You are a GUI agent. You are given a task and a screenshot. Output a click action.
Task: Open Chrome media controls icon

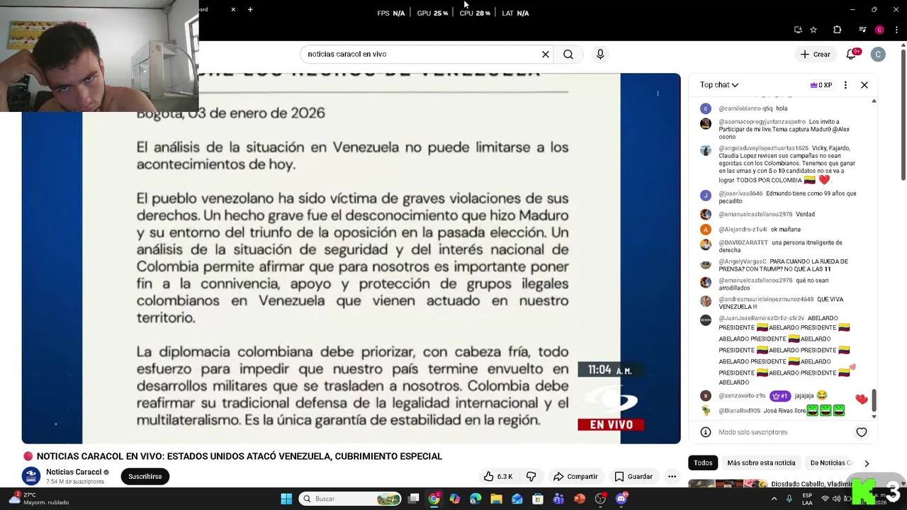(862, 30)
